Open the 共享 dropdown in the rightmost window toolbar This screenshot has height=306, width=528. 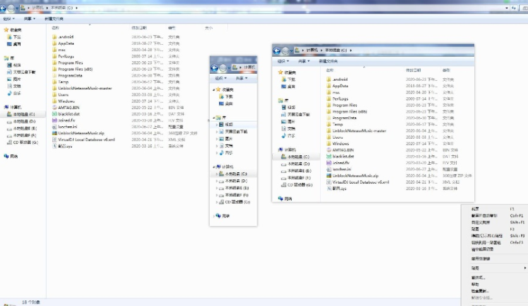[x=304, y=61]
